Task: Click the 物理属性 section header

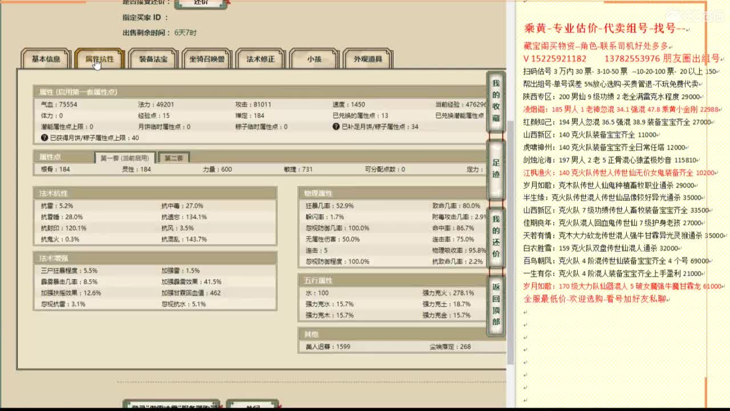Action: click(x=401, y=193)
